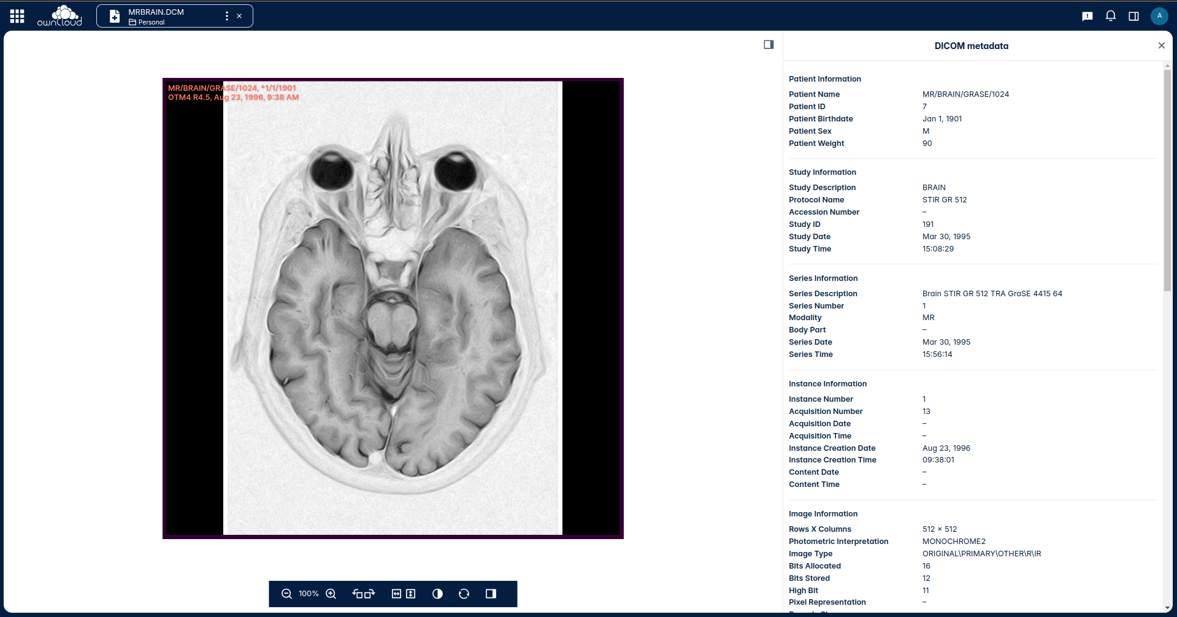This screenshot has width=1177, height=617.
Task: Open MRBRAIN.DCM file context menu
Action: [x=227, y=16]
